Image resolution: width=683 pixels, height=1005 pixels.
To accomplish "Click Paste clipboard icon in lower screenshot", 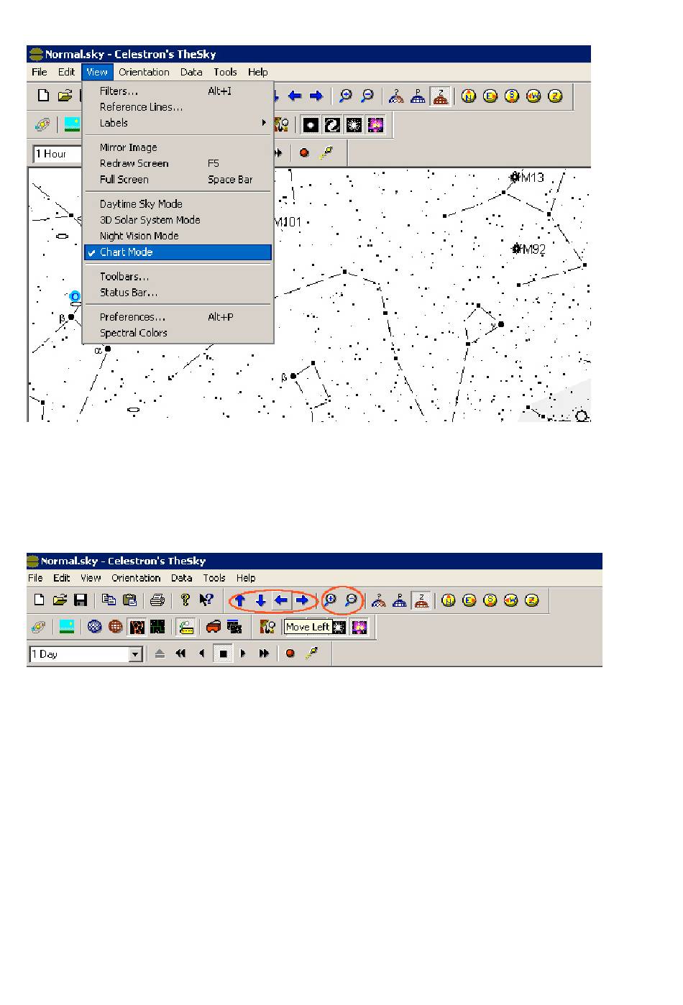I will pos(129,600).
